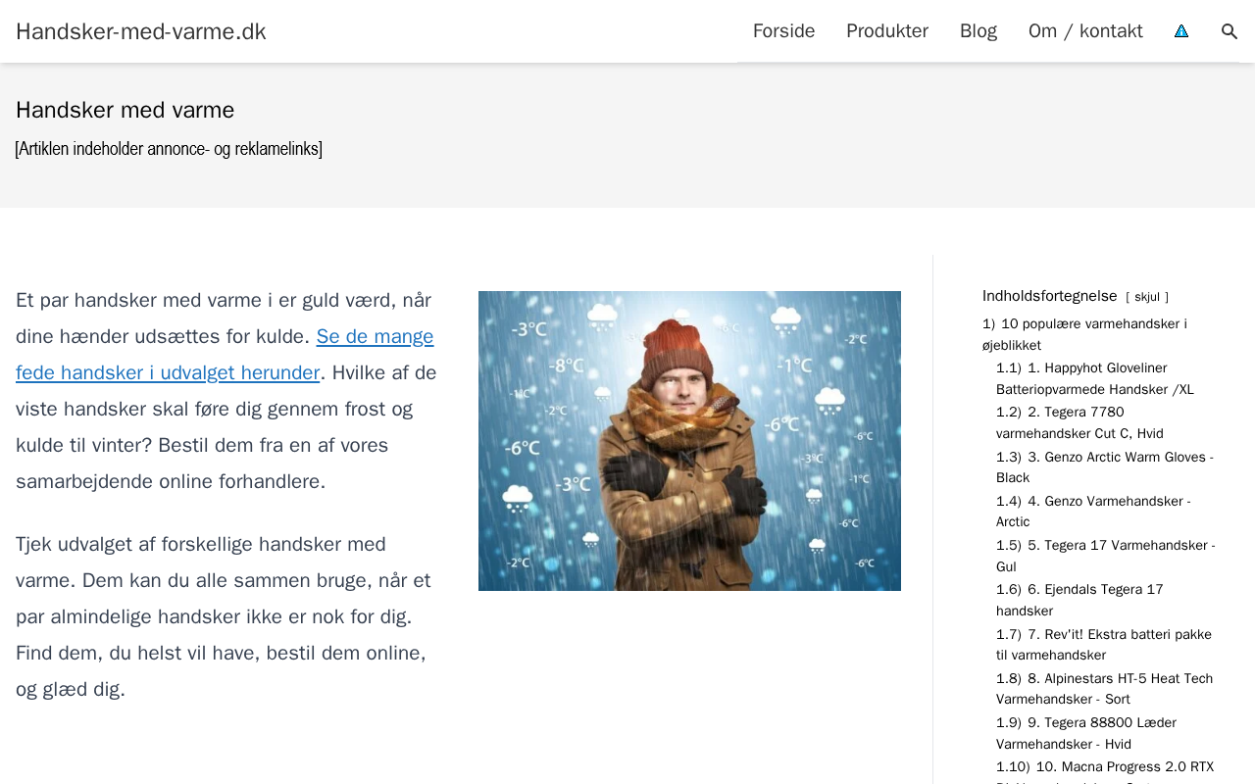
Task: Follow the 'Se de mange fede handsker' link
Action: point(225,355)
